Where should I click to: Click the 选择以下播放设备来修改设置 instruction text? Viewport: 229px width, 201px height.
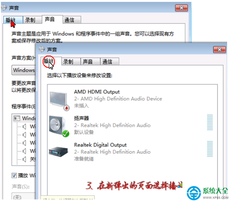[80, 76]
